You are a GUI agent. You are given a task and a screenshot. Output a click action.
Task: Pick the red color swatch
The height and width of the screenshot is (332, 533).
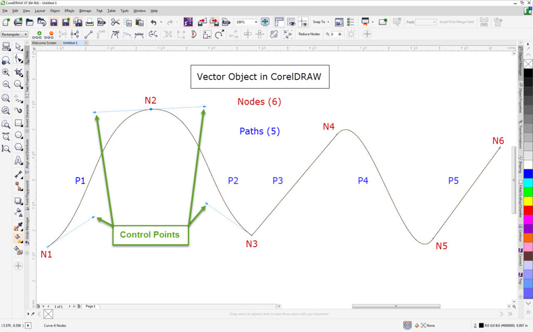528,210
